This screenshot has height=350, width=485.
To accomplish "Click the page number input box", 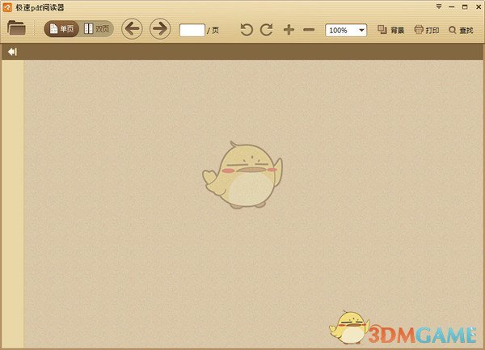I will tap(192, 30).
